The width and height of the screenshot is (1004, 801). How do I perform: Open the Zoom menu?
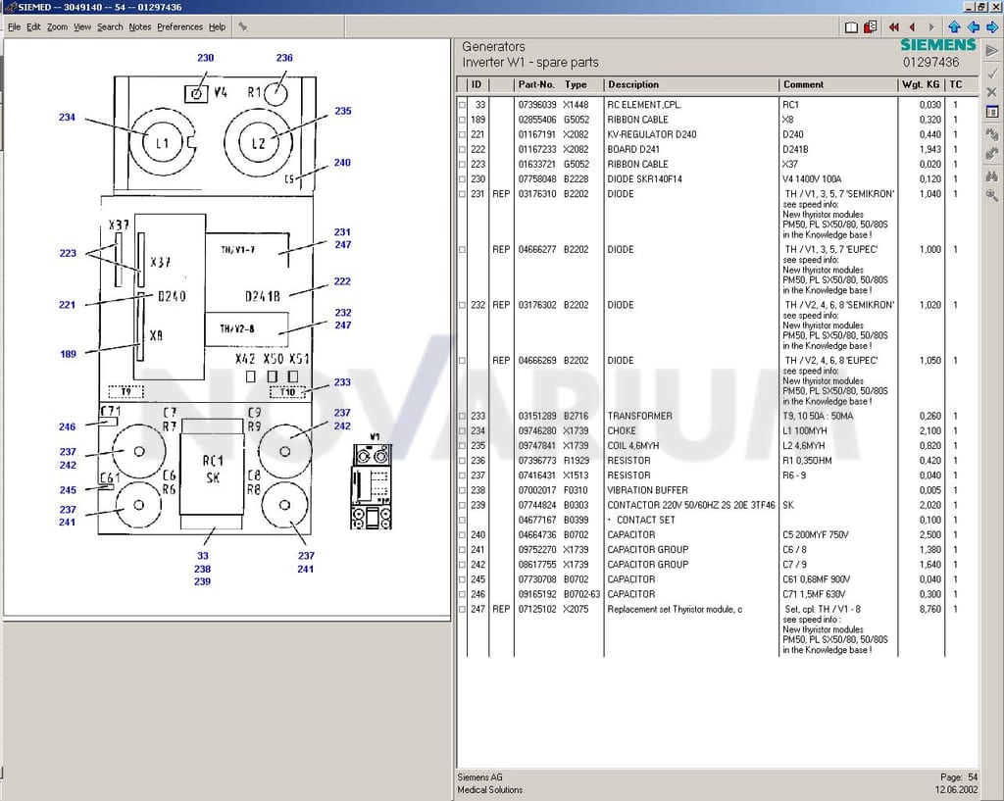point(57,26)
